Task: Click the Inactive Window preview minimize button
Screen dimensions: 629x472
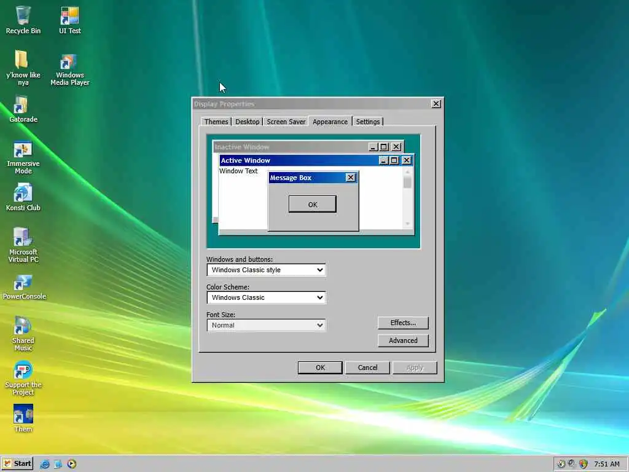Action: [x=373, y=147]
